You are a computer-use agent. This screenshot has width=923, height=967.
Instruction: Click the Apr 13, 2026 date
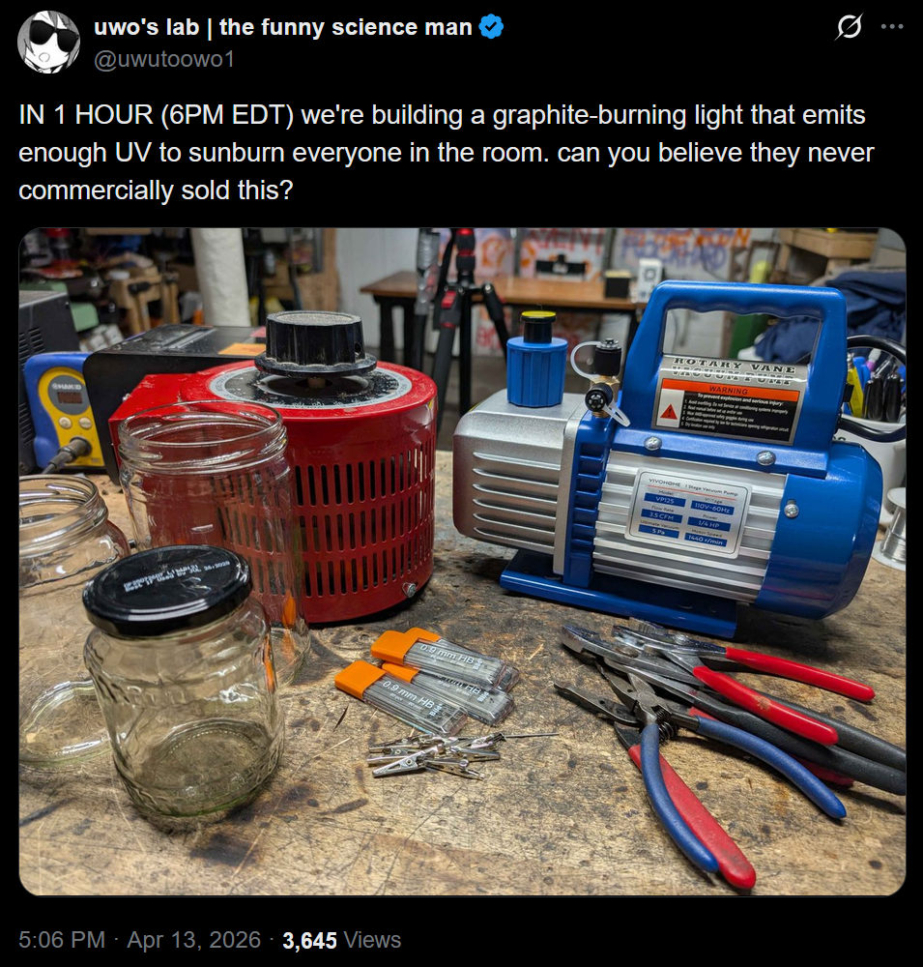[193, 940]
